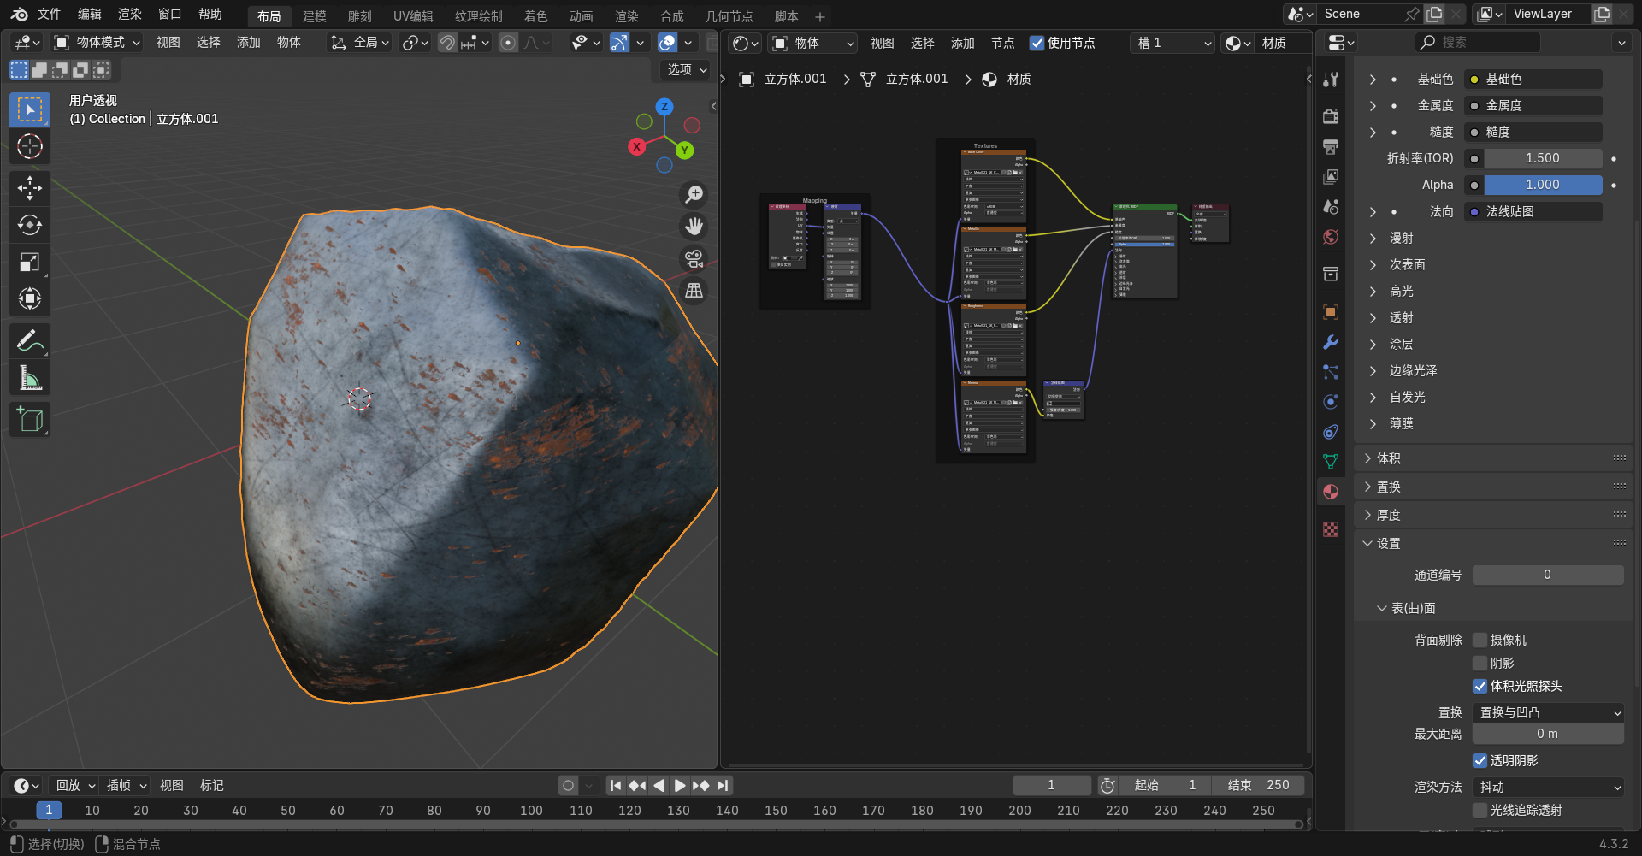Click the 选项 button in viewport

pyautogui.click(x=687, y=69)
